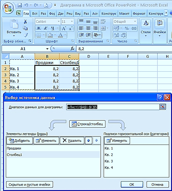The height and width of the screenshot is (191, 172).
Task: Click the Save icon in quick access toolbar
Action: [20, 5]
